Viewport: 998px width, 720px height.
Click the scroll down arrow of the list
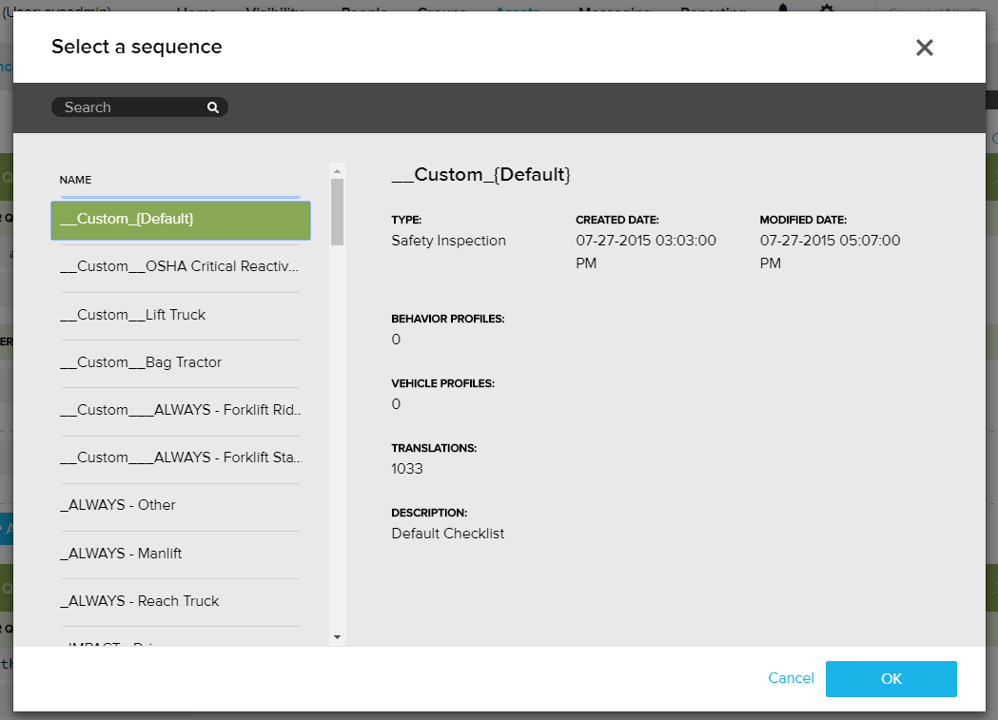pyautogui.click(x=337, y=636)
